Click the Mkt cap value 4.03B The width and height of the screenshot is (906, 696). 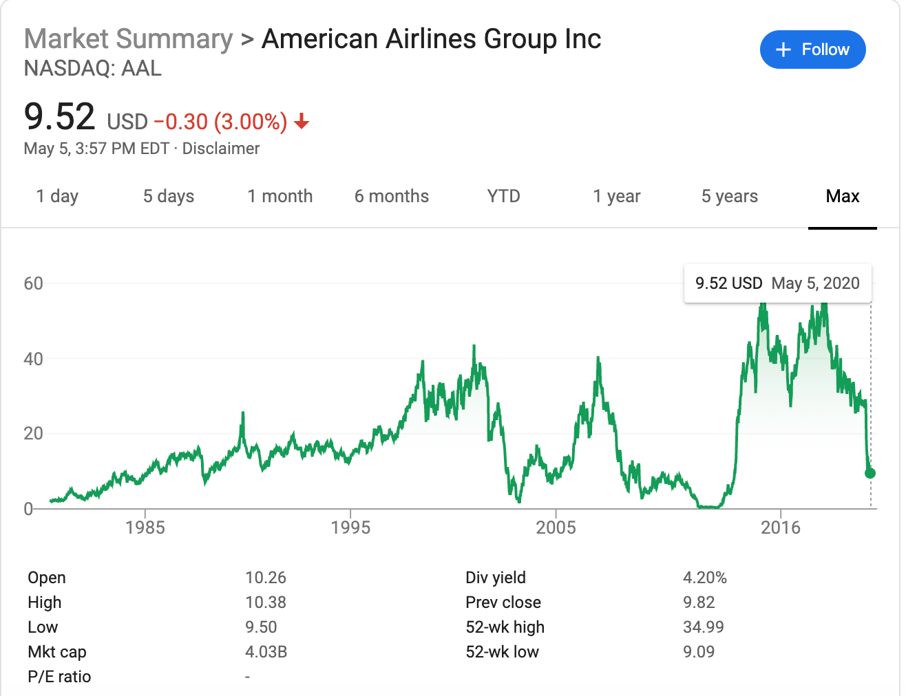coord(266,652)
